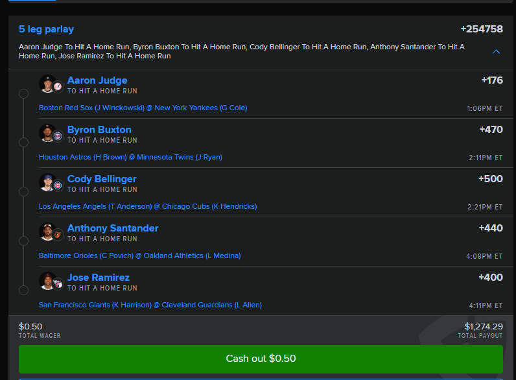Click the Cubs team logo icon
Image resolution: width=516 pixels, height=380 pixels.
[x=58, y=185]
